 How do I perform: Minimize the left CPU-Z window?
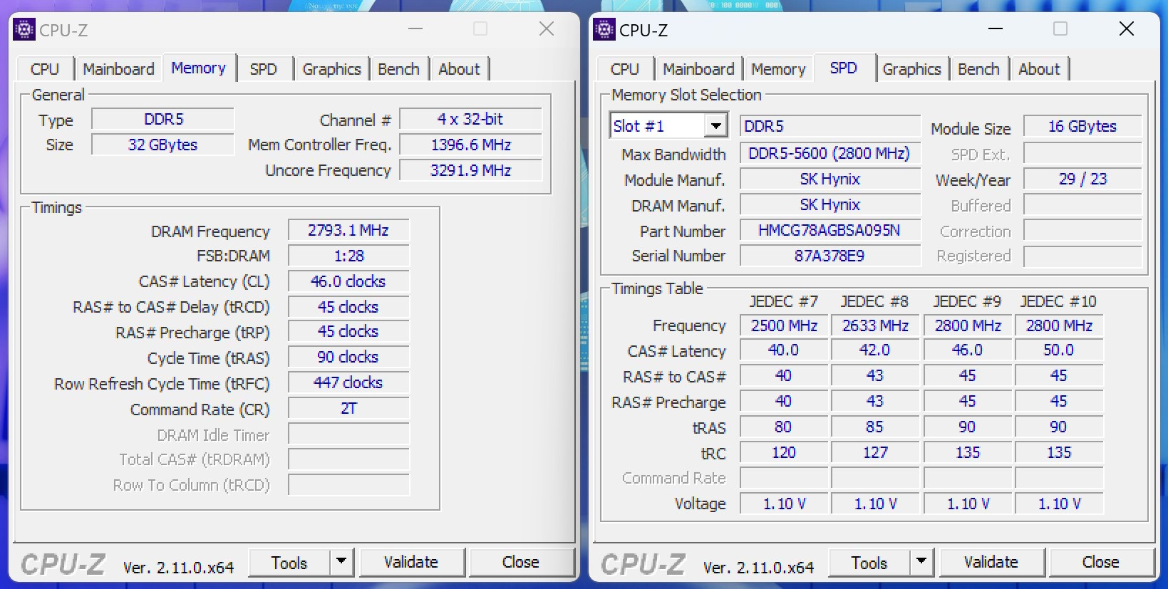[415, 29]
